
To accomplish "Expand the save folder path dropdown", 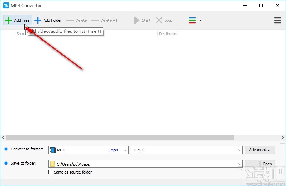I will tap(240, 164).
